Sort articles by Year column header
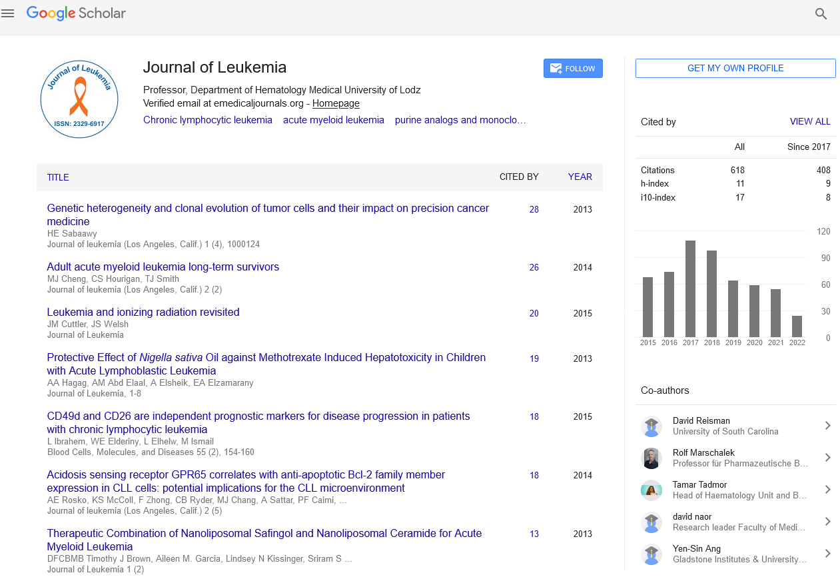The height and width of the screenshot is (581, 840). (580, 177)
